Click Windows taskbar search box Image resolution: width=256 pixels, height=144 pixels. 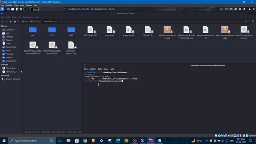(x=32, y=140)
